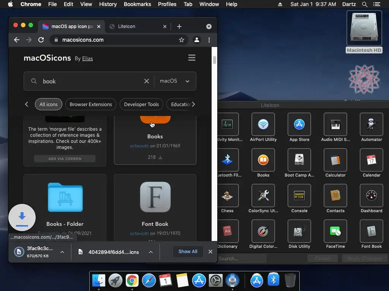Open Spotlight search in menu bar
Viewport: 389px width, 291px height.
[x=364, y=4]
